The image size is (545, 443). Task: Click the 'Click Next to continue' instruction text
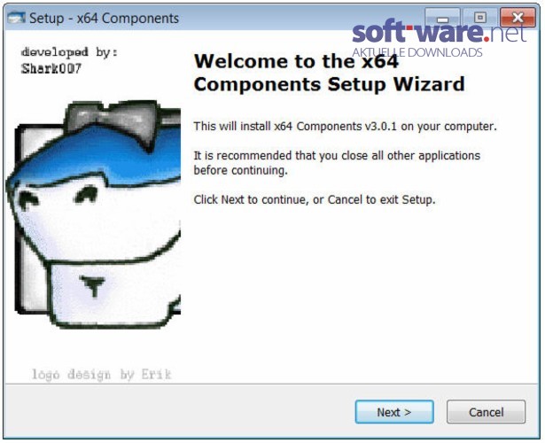[315, 199]
